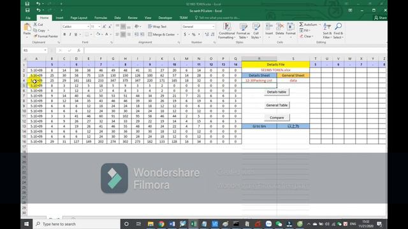Screen dimensions: 408x229
Task: Activate the Format Painter brush
Action: pyautogui.click(x=46, y=36)
